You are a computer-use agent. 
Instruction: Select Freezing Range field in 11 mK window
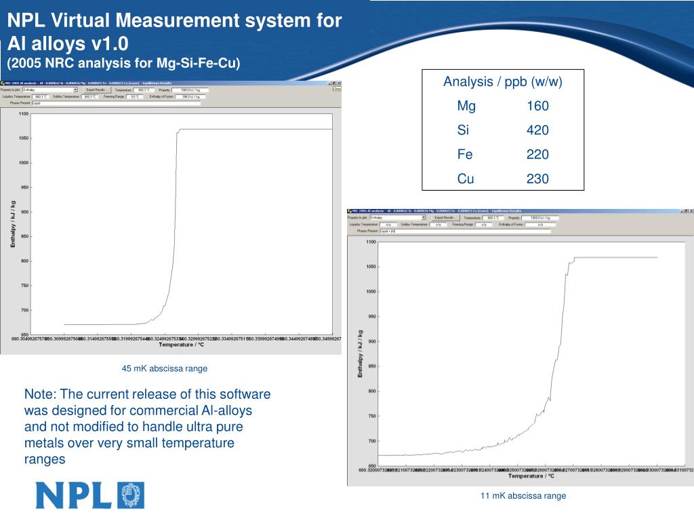(483, 225)
